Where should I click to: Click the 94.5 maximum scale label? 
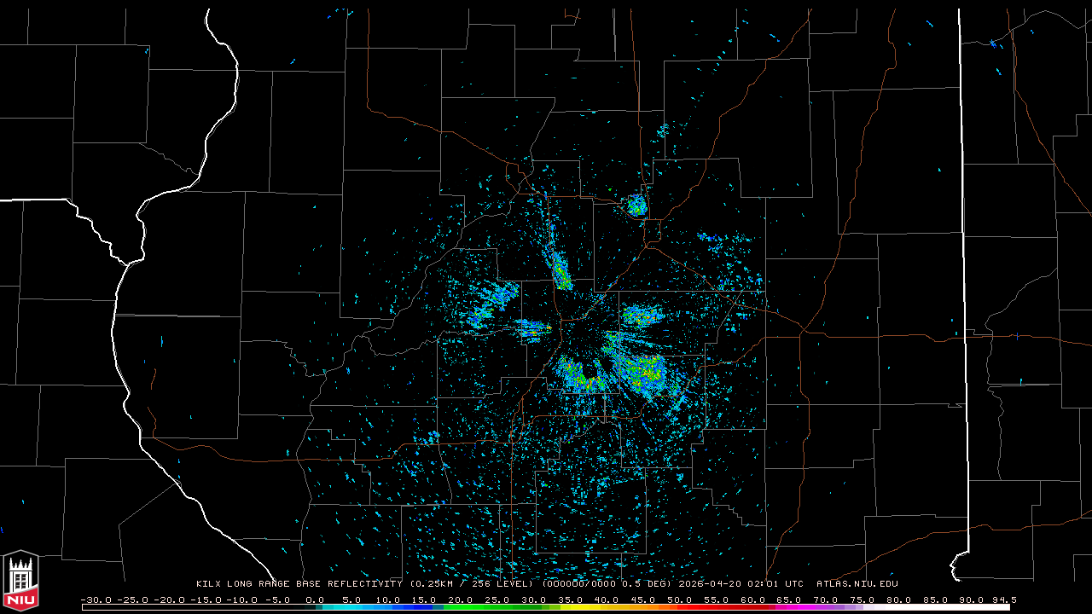pyautogui.click(x=1003, y=600)
